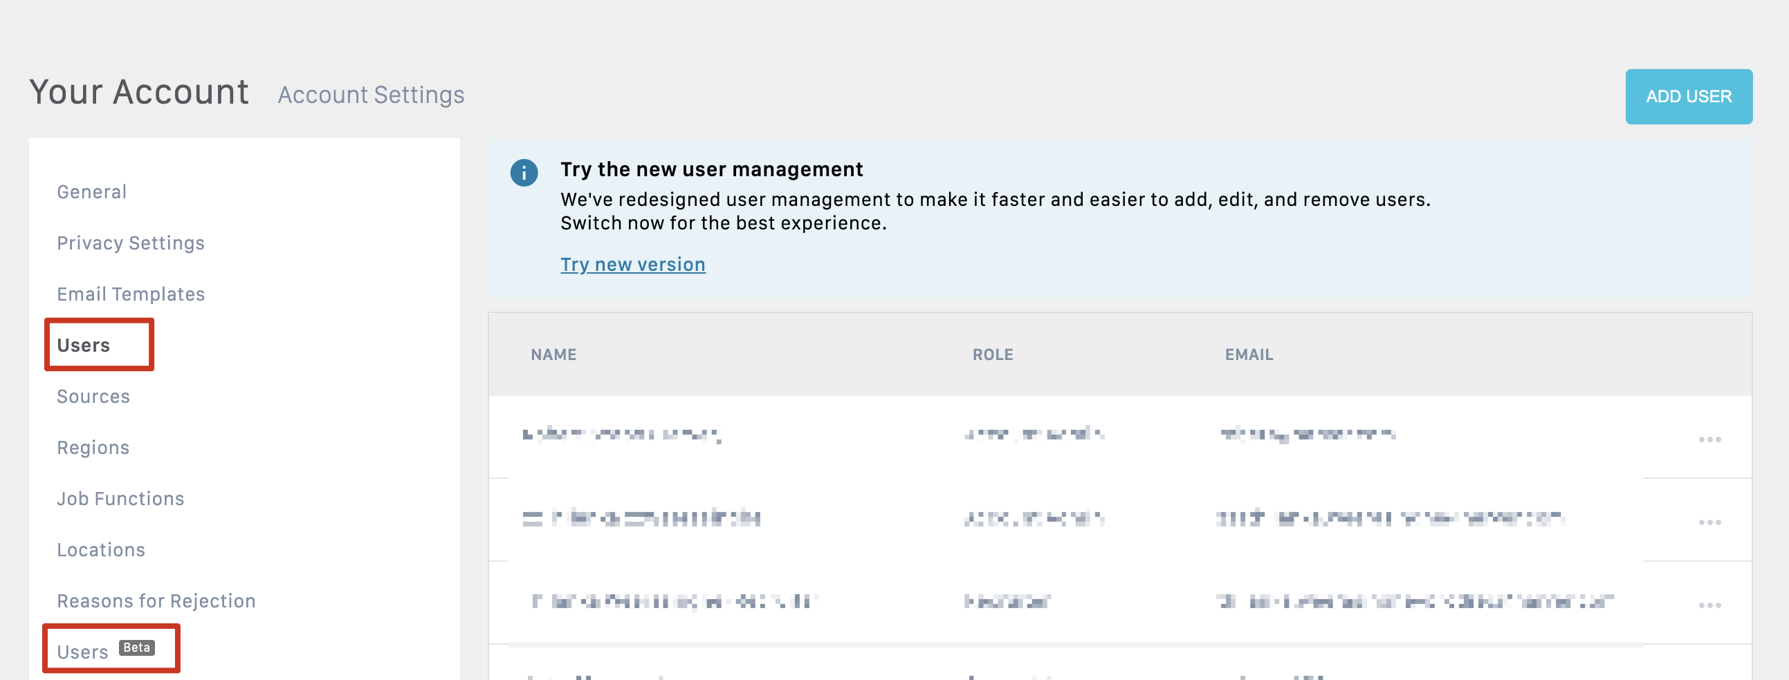
Task: Open the first user row's three-dot menu
Action: tap(1709, 440)
